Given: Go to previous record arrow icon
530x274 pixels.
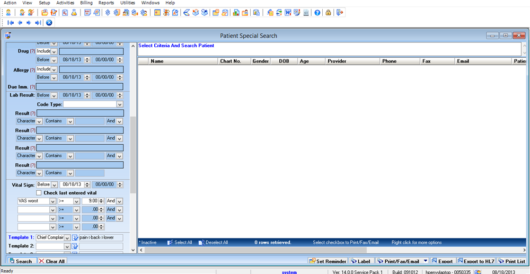Looking at the screenshot, I should coord(20,23).
